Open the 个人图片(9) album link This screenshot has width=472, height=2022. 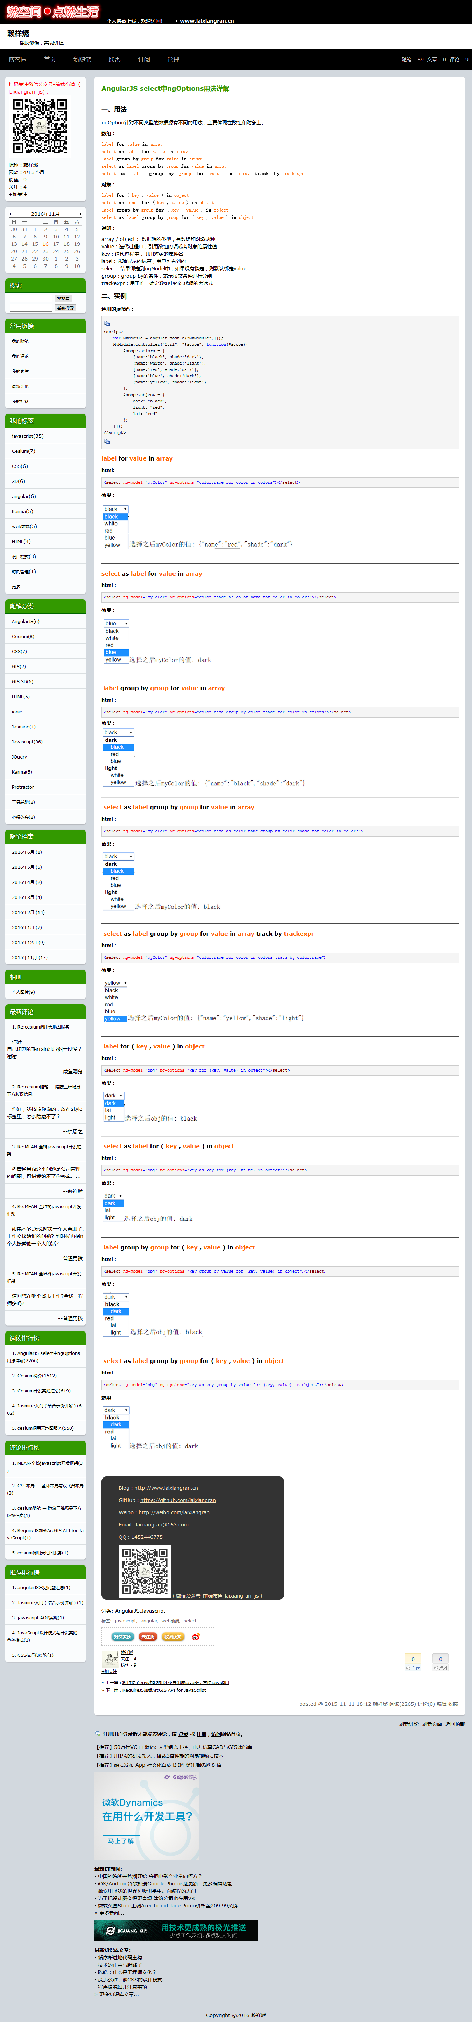[23, 992]
